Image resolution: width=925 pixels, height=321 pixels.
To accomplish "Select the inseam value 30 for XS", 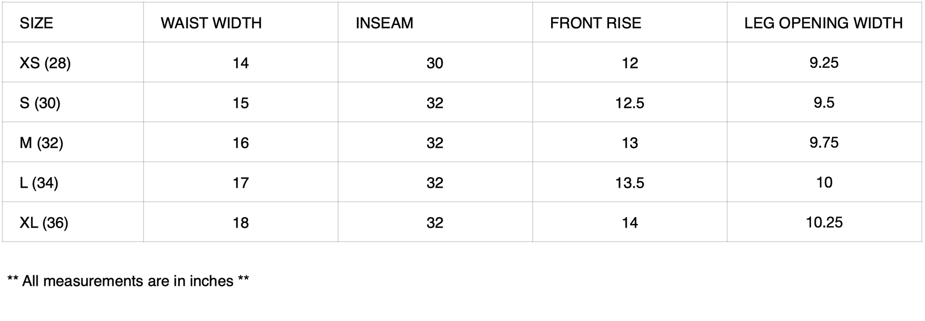I will click(x=435, y=63).
